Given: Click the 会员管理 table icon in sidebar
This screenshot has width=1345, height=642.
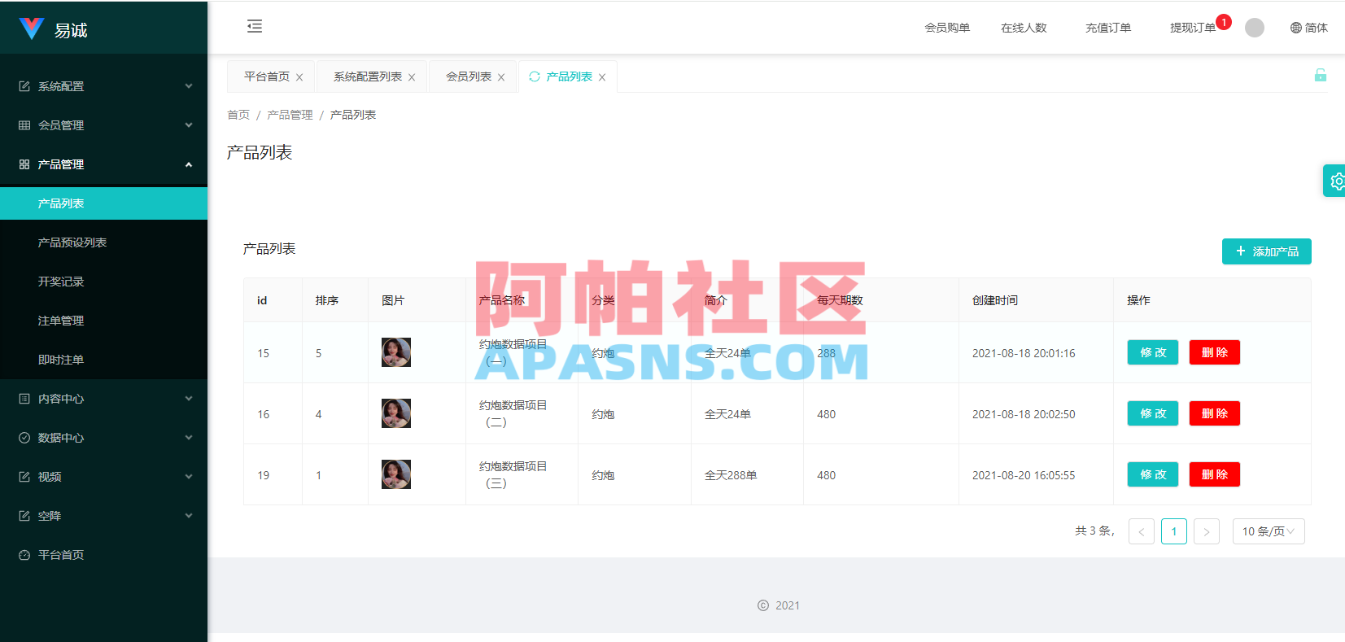Looking at the screenshot, I should pos(24,125).
